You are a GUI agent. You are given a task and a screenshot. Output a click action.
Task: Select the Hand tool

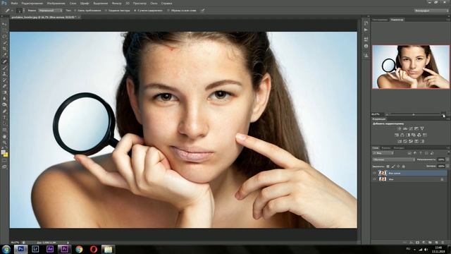point(4,136)
